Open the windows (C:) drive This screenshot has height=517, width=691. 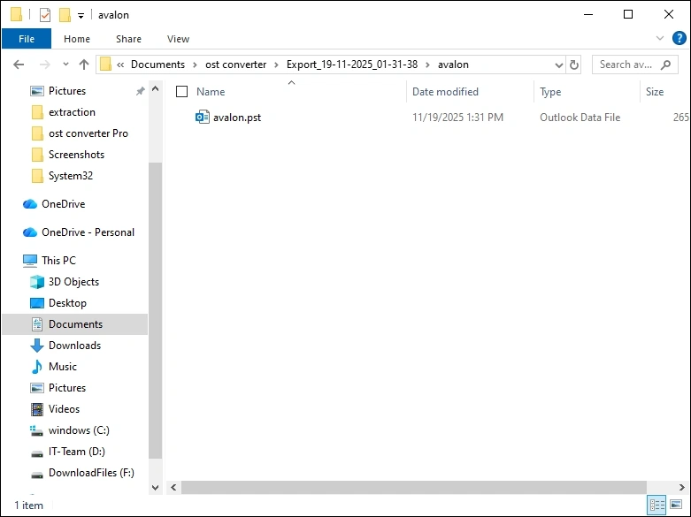tap(79, 430)
